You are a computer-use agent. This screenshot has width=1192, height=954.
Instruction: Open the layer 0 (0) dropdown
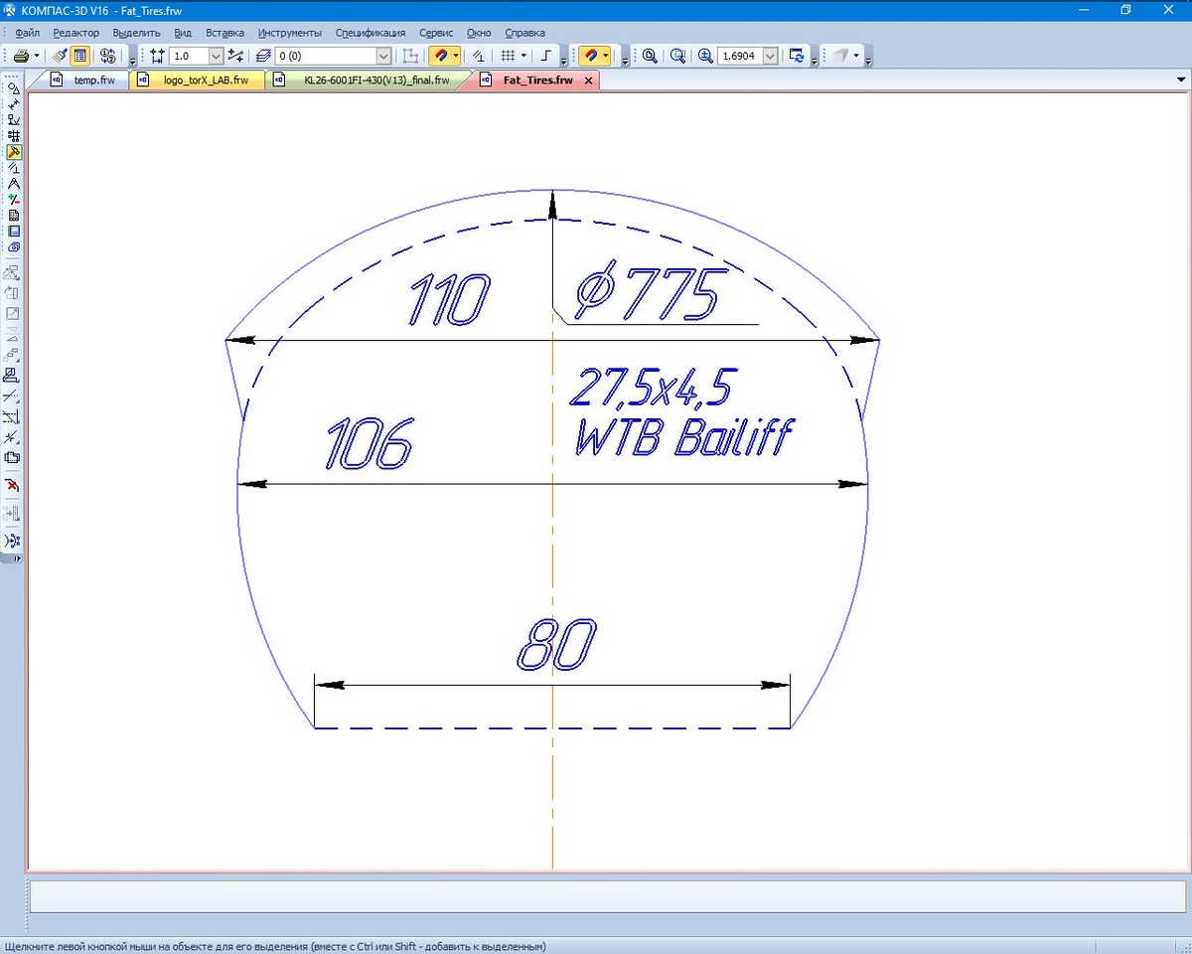[383, 57]
